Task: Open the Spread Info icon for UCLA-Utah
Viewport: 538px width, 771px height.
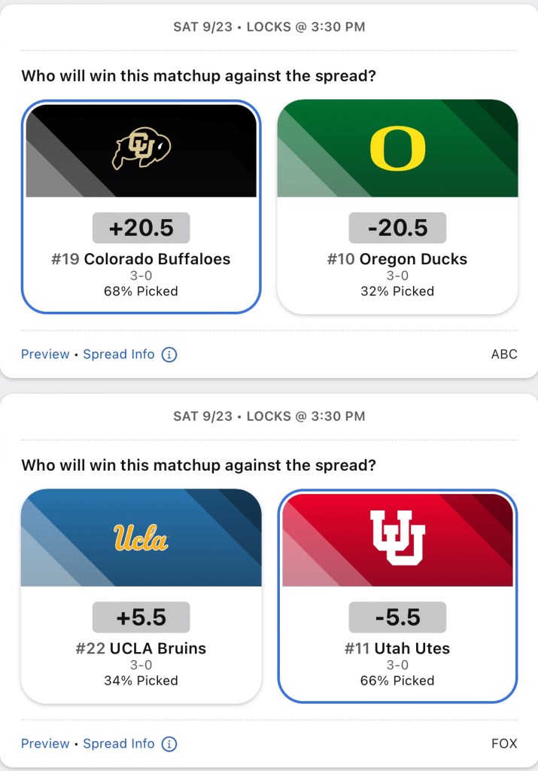Action: point(169,744)
